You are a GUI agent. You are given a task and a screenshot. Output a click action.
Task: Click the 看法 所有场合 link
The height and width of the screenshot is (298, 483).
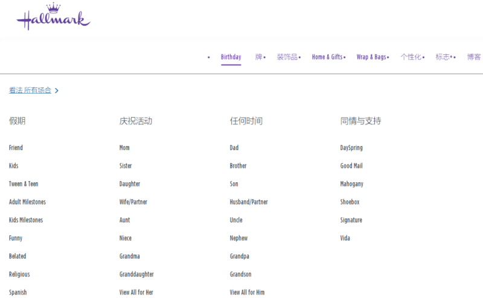[30, 90]
